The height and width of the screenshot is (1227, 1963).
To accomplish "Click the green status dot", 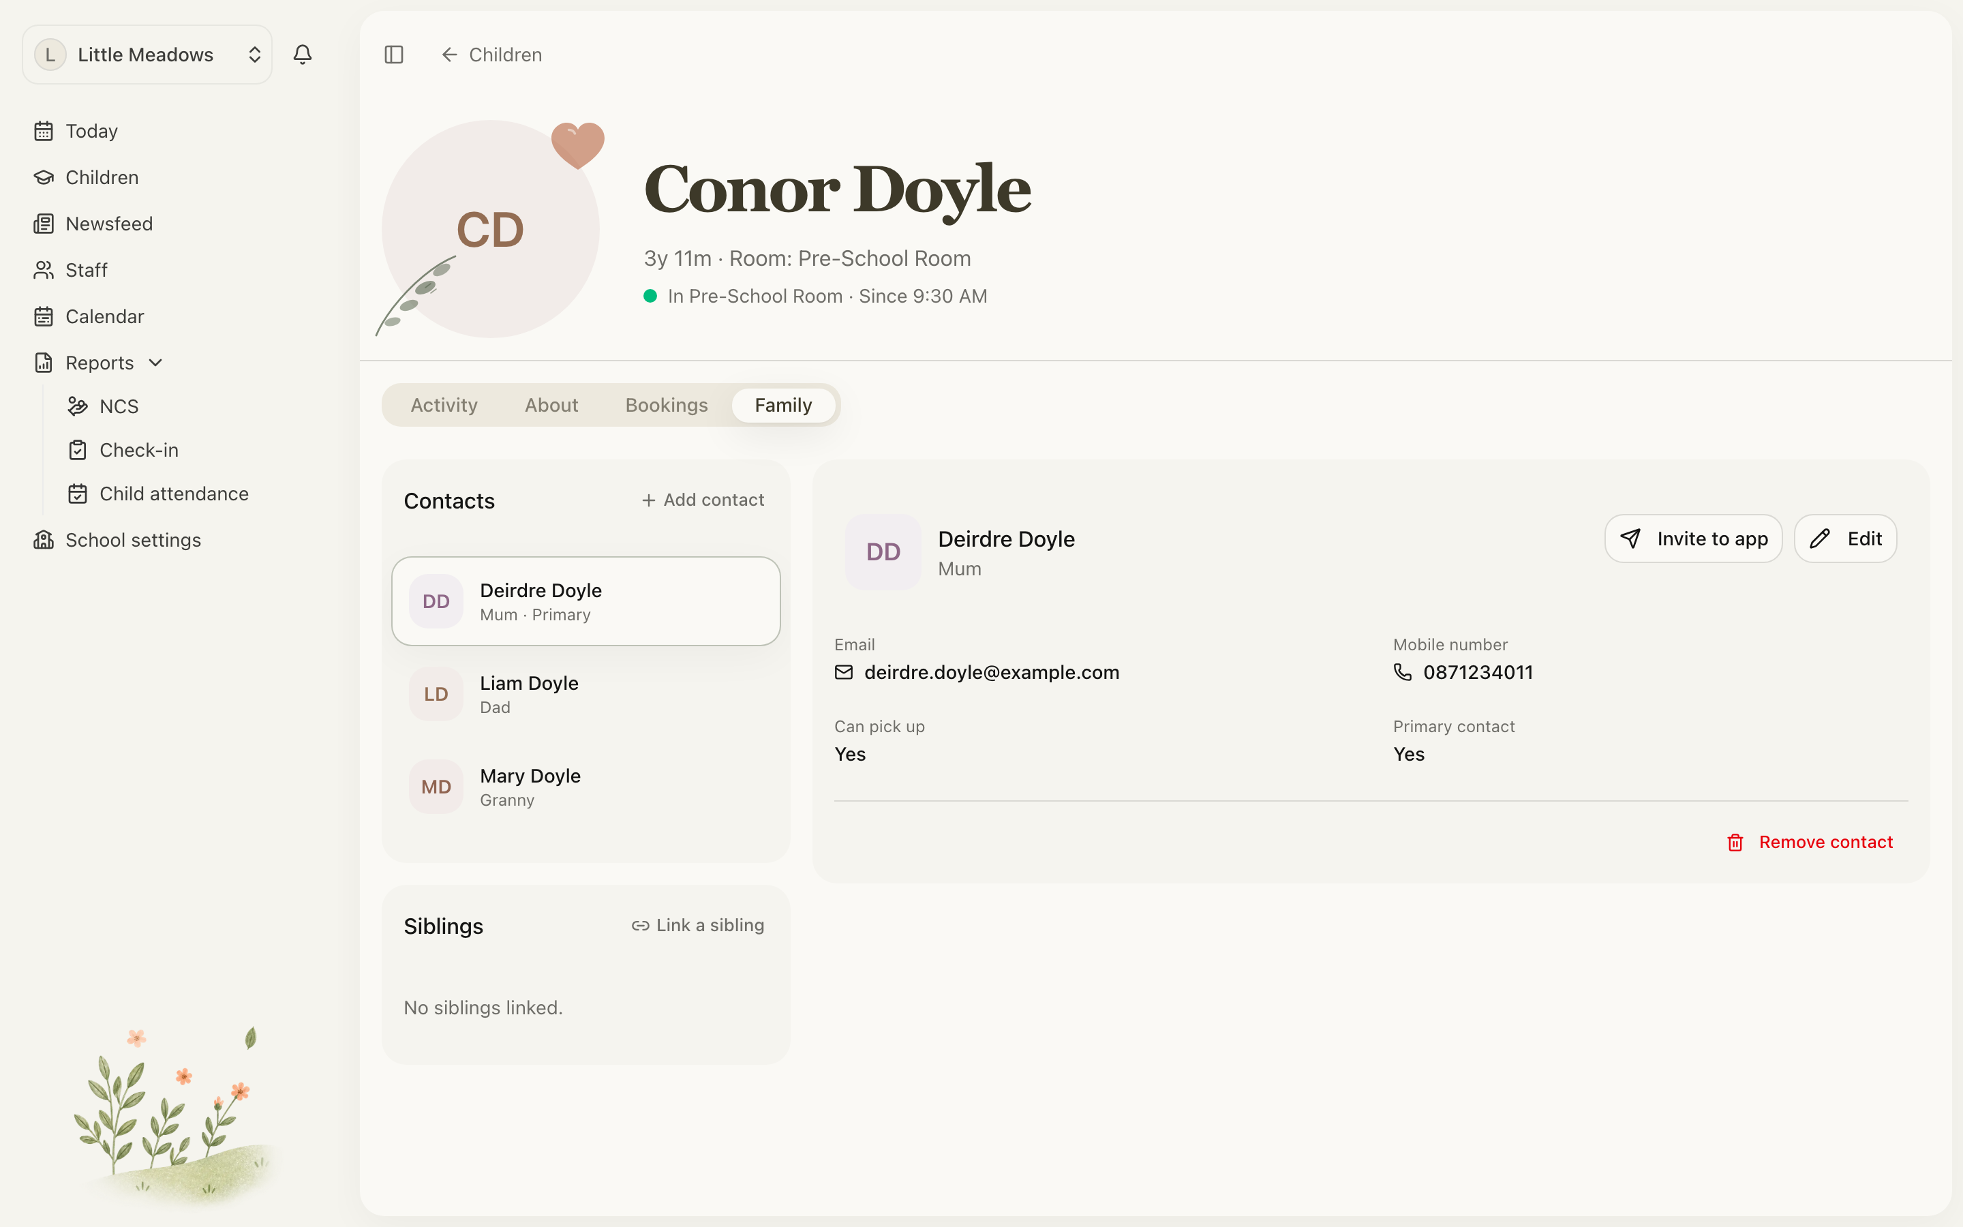I will [650, 297].
